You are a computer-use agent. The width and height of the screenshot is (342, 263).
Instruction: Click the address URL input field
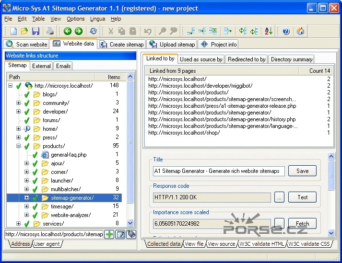tap(54, 234)
